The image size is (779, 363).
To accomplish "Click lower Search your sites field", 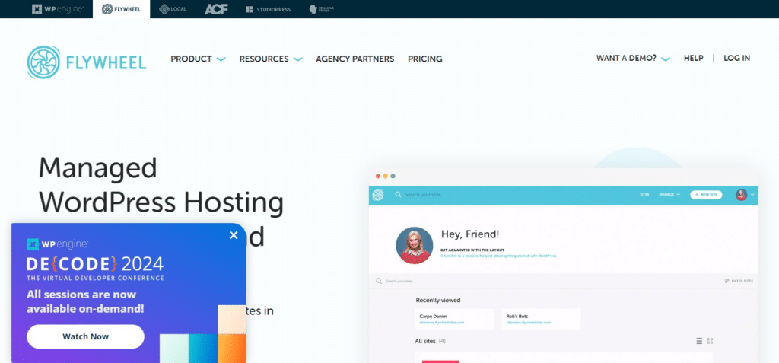I will point(399,282).
